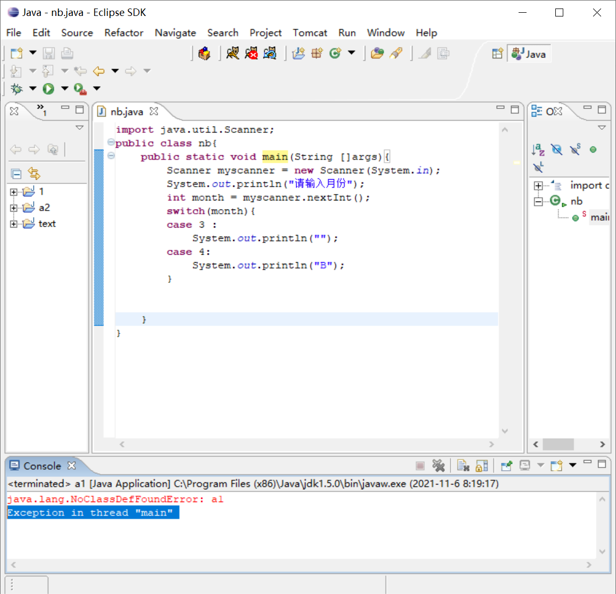
Task: Click the green Run button in the toolbar
Action: click(48, 89)
